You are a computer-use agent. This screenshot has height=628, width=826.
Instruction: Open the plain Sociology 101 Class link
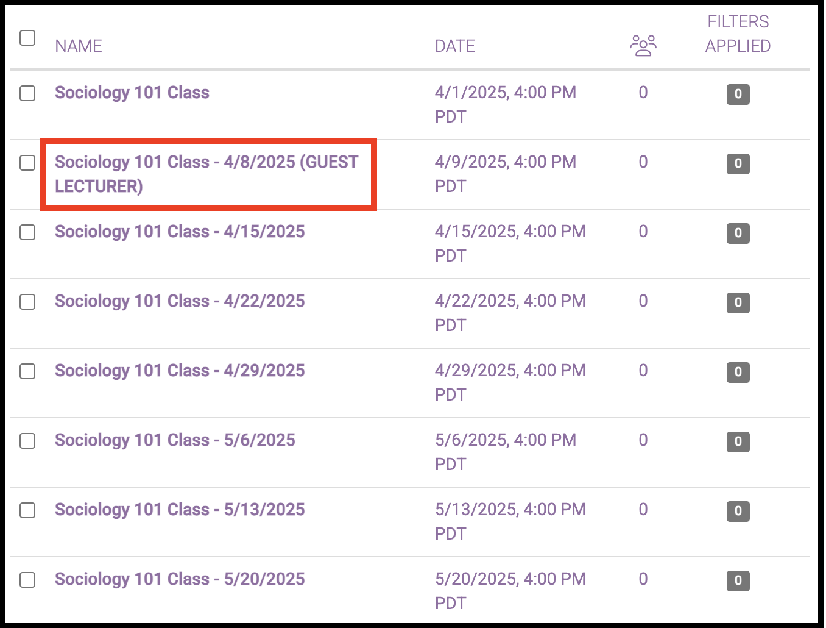click(132, 93)
